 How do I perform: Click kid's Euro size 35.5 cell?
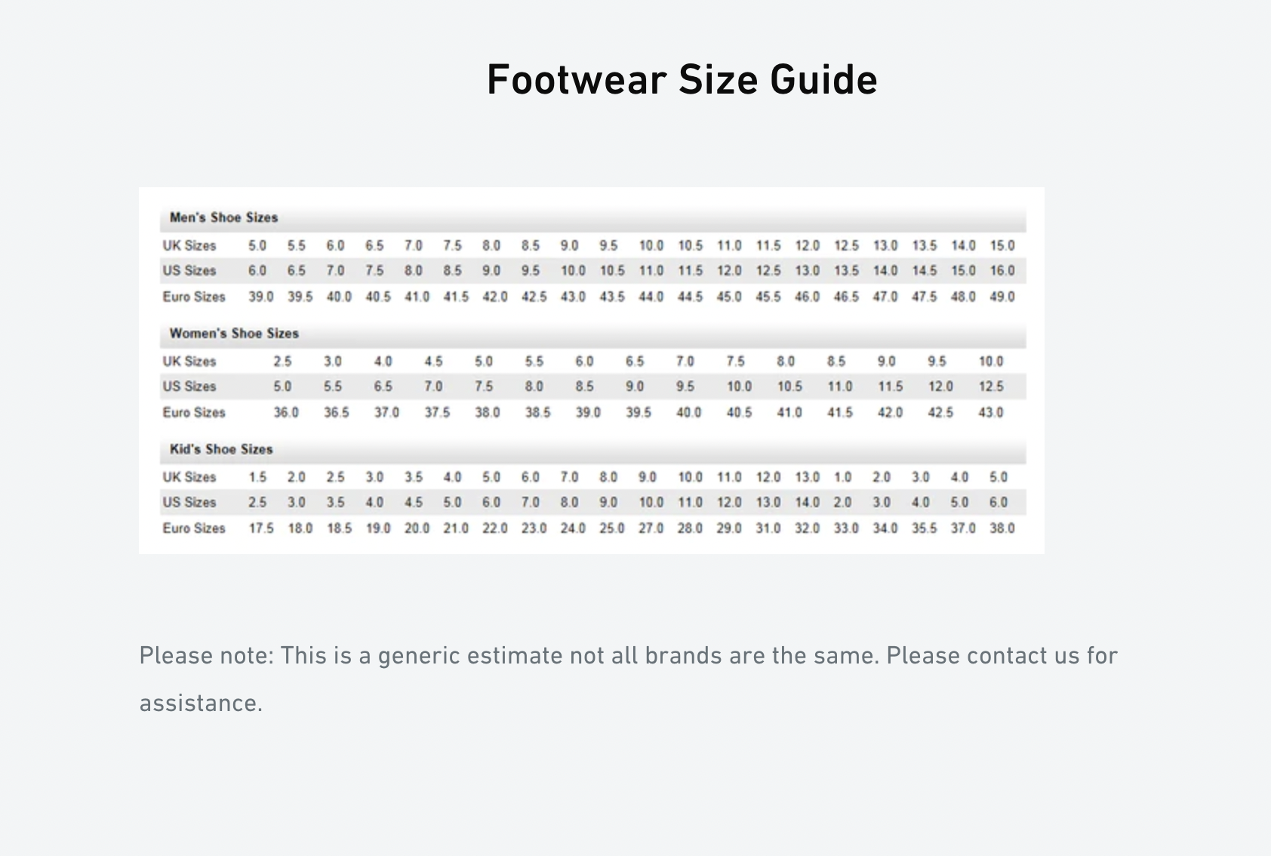[x=924, y=528]
